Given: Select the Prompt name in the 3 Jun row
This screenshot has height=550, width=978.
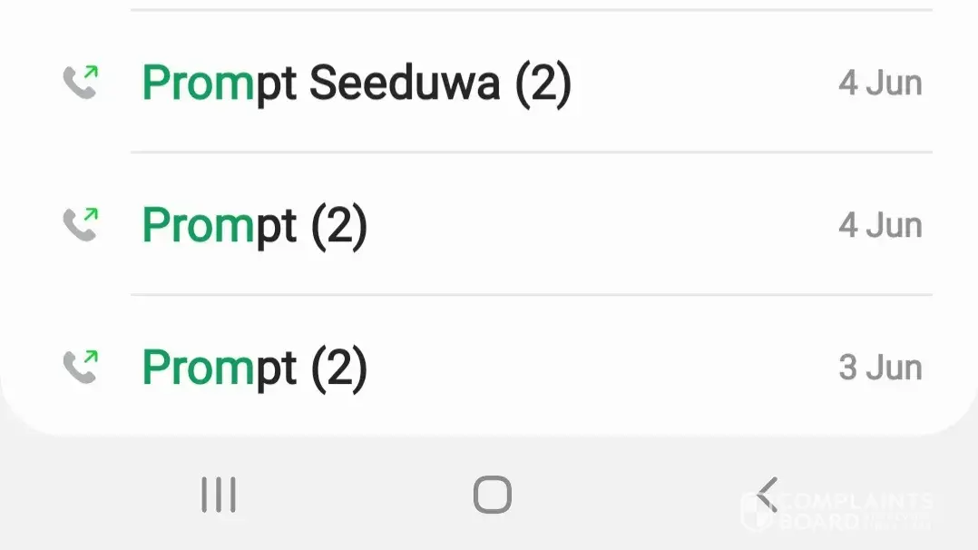Looking at the screenshot, I should click(220, 368).
